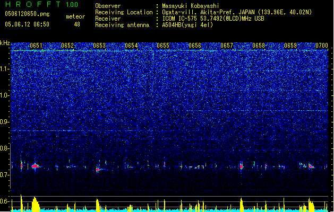Viewport: 334px width, 212px height.
Task: Click the 'Receiving antenna' field label
Action: (122, 25)
